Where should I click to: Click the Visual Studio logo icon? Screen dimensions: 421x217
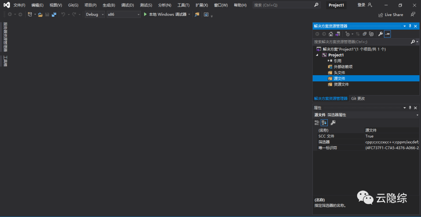tap(7, 5)
